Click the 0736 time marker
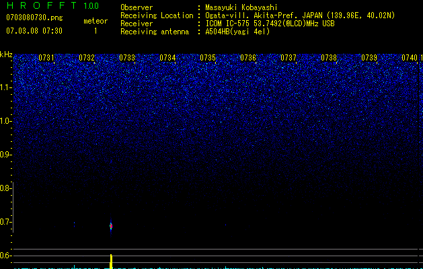Viewport: 423px width, 269px height. [x=248, y=58]
